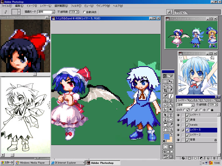The width and height of the screenshot is (222, 166).
Task: Hide the 表情 layer
Action: pyautogui.click(x=178, y=120)
